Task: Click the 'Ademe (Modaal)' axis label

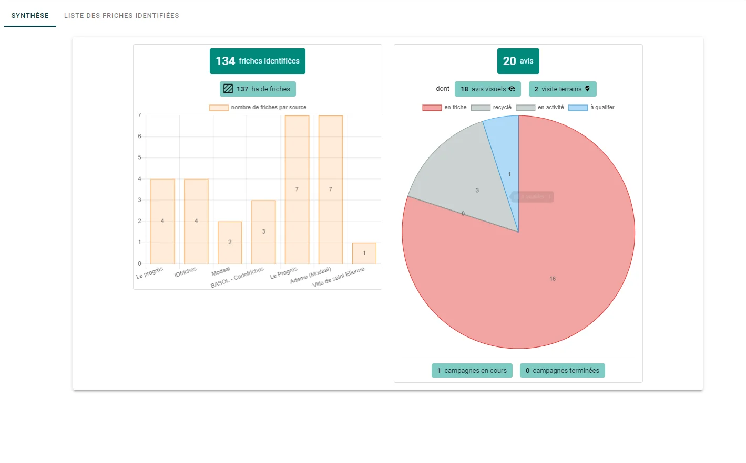Action: pos(311,276)
